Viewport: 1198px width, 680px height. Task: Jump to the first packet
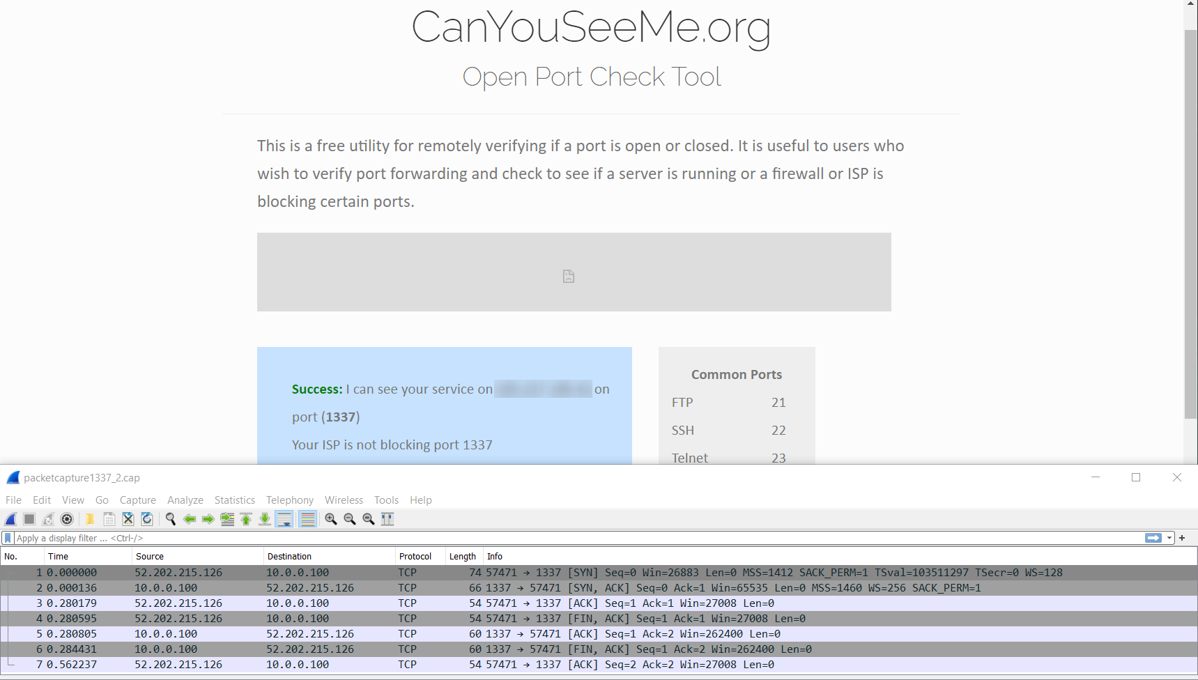pos(246,519)
